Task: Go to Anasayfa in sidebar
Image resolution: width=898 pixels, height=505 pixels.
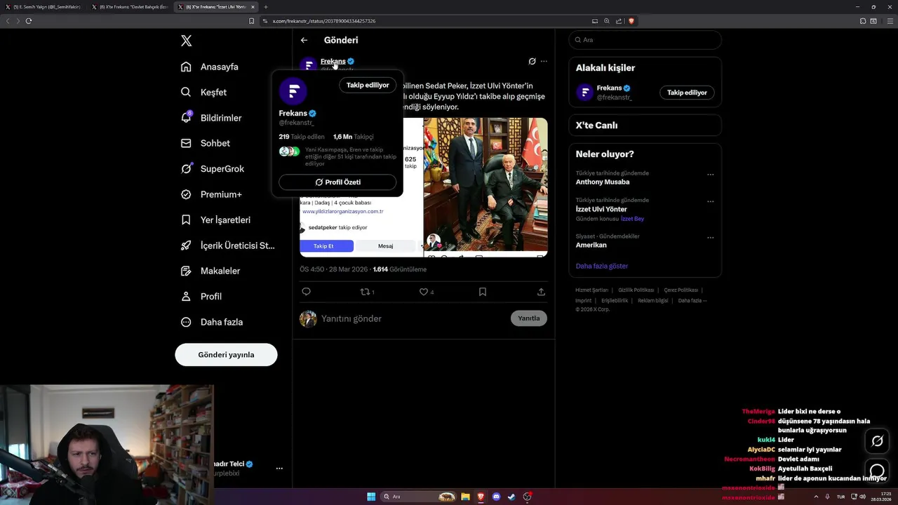Action: (x=210, y=67)
